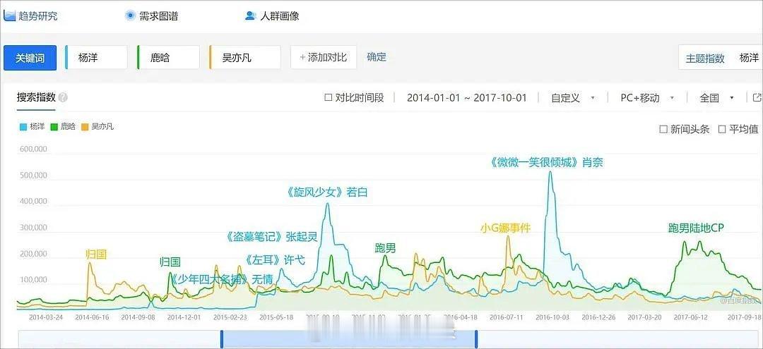The height and width of the screenshot is (349, 763).
Task: Click the right handle of timeline range slider
Action: (x=476, y=339)
